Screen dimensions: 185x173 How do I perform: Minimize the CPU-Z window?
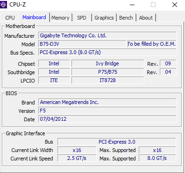pos(132,5)
